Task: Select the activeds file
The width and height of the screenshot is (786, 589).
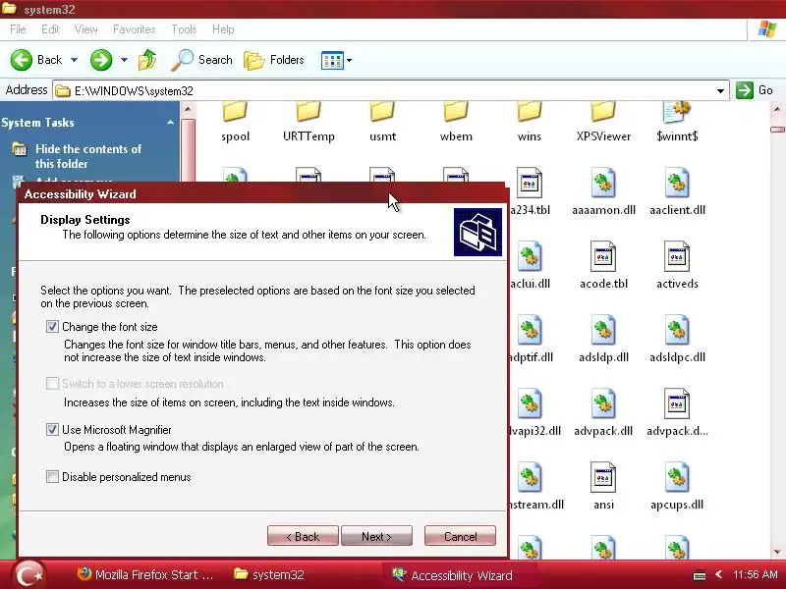Action: click(x=677, y=265)
